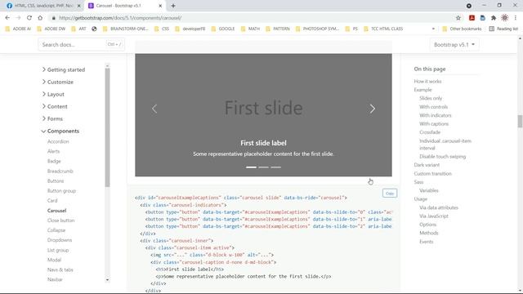The width and height of the screenshot is (523, 294).
Task: Show more bookmarks overflow arrow
Action: [x=433, y=29]
